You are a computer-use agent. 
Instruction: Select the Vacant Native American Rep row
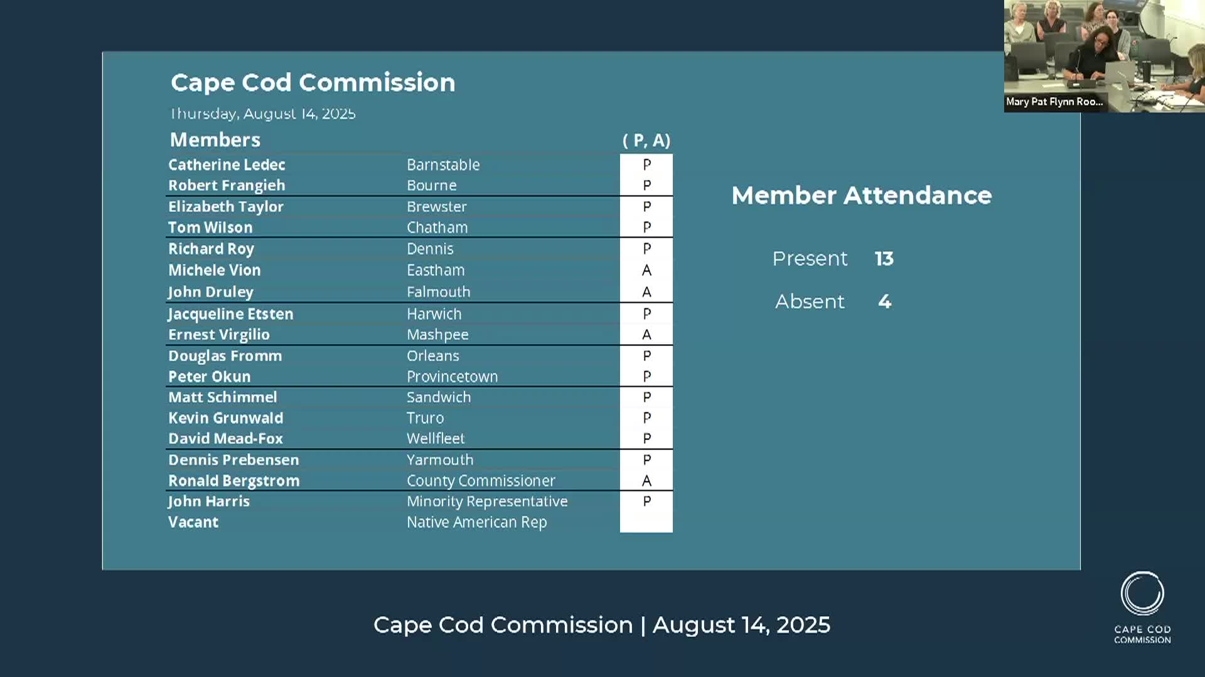419,522
